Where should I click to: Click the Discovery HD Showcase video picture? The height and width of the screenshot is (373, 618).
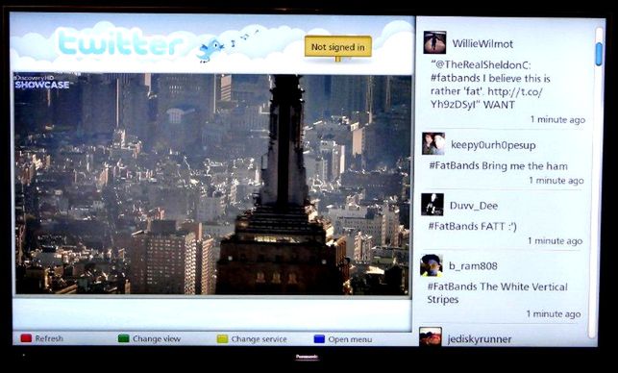tap(212, 184)
